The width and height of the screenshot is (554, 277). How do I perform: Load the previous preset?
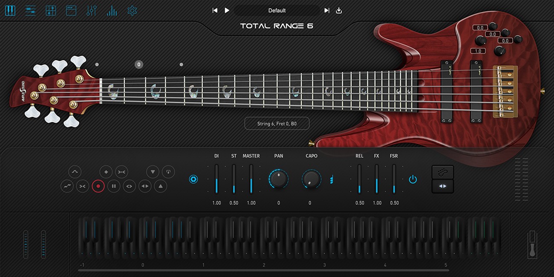[x=215, y=11]
